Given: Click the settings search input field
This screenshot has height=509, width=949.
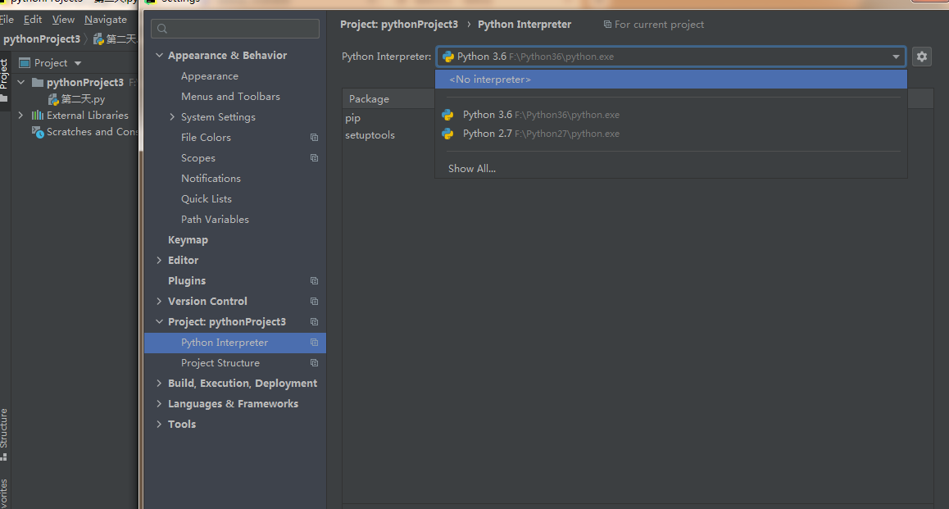Looking at the screenshot, I should (235, 29).
